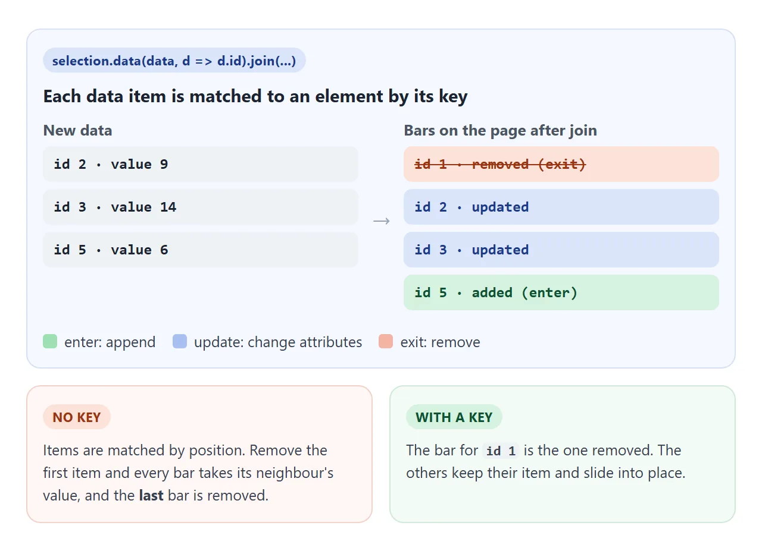Choose the "id 3 · updated" bar
Image resolution: width=762 pixels, height=554 pixels.
(x=561, y=250)
